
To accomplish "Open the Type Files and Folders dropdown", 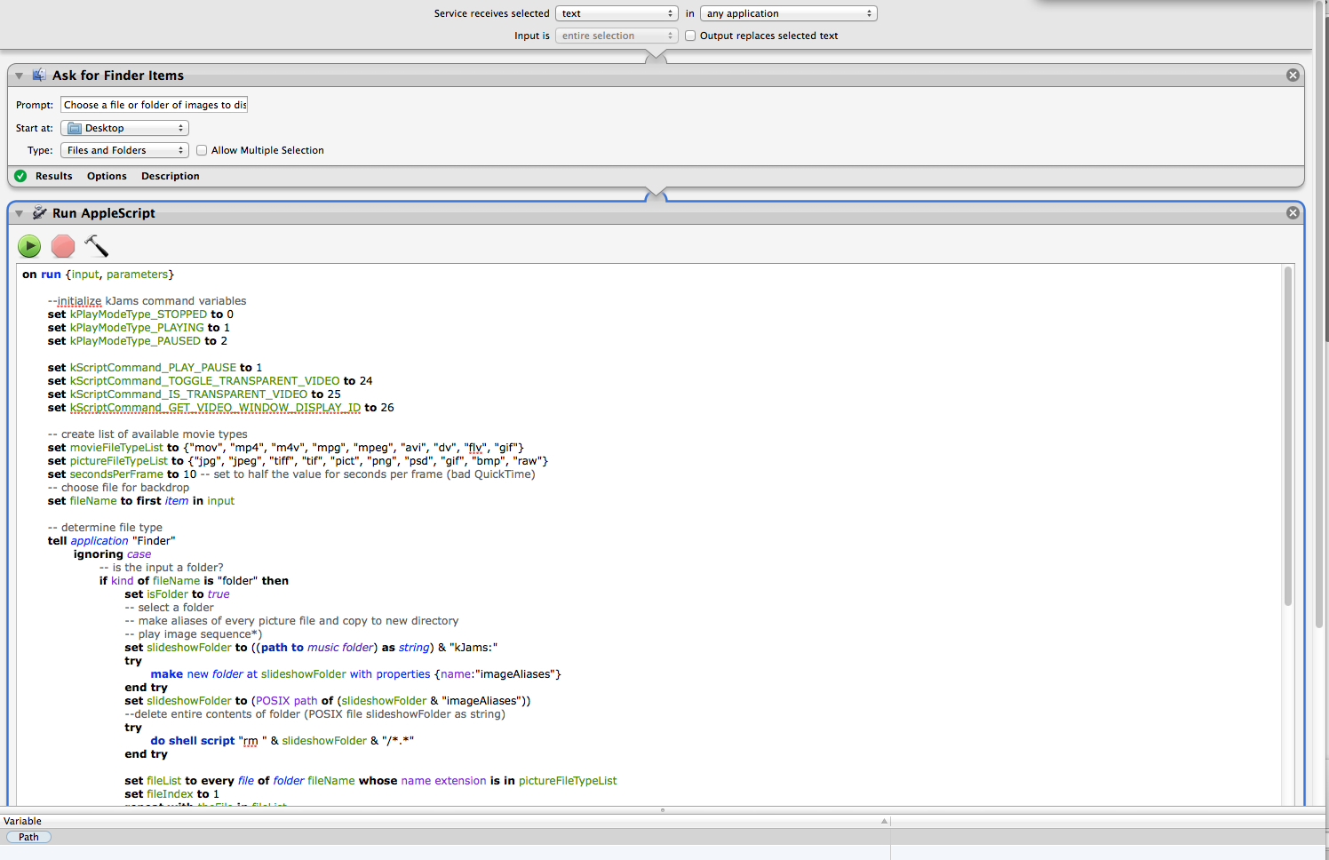I will pyautogui.click(x=124, y=150).
